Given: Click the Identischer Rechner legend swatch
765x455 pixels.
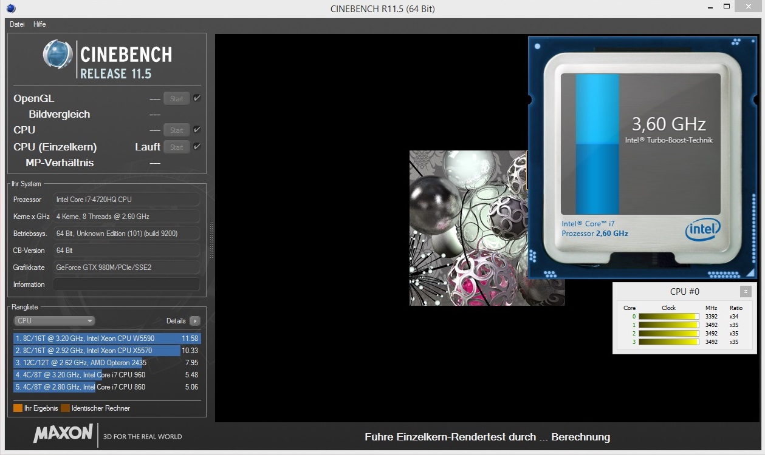Looking at the screenshot, I should pyautogui.click(x=65, y=408).
